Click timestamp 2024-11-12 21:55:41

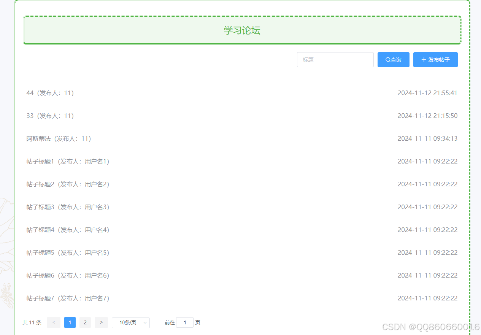pos(427,93)
